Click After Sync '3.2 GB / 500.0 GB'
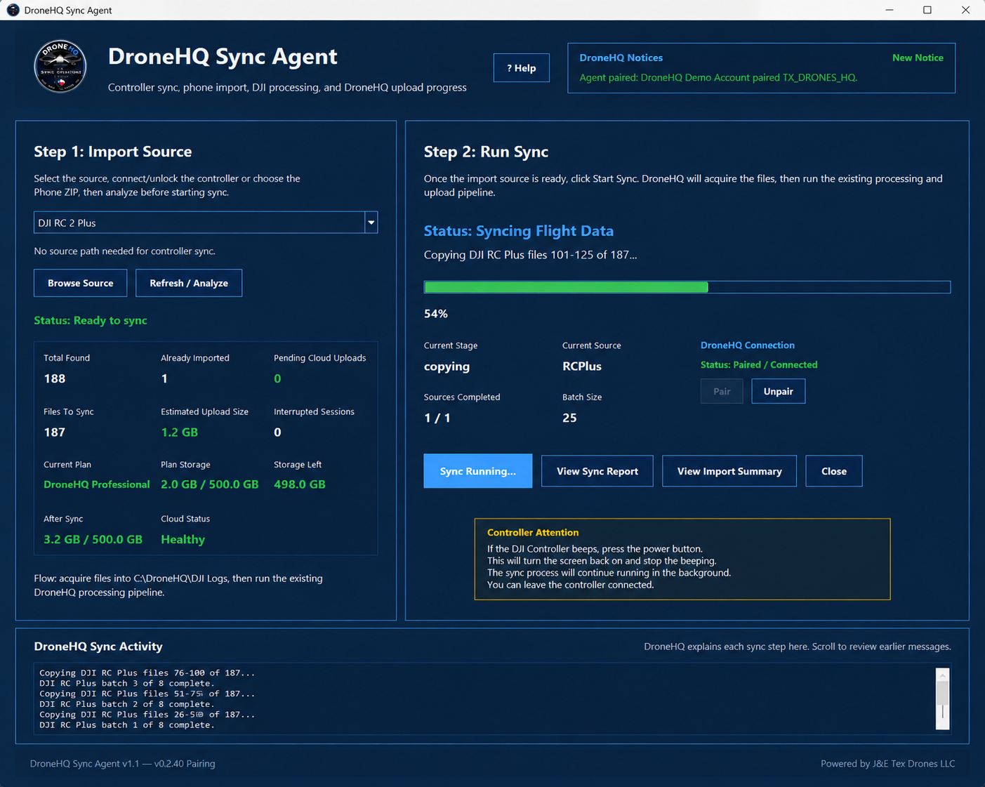 [x=93, y=539]
